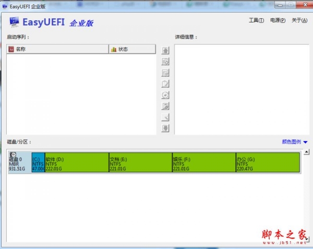Click the disk list scroll down arrow
Image resolution: width=313 pixels, height=249 pixels.
(x=307, y=239)
